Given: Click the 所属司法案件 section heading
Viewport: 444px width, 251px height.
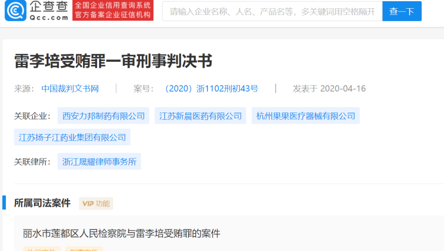Looking at the screenshot, I should (x=42, y=203).
